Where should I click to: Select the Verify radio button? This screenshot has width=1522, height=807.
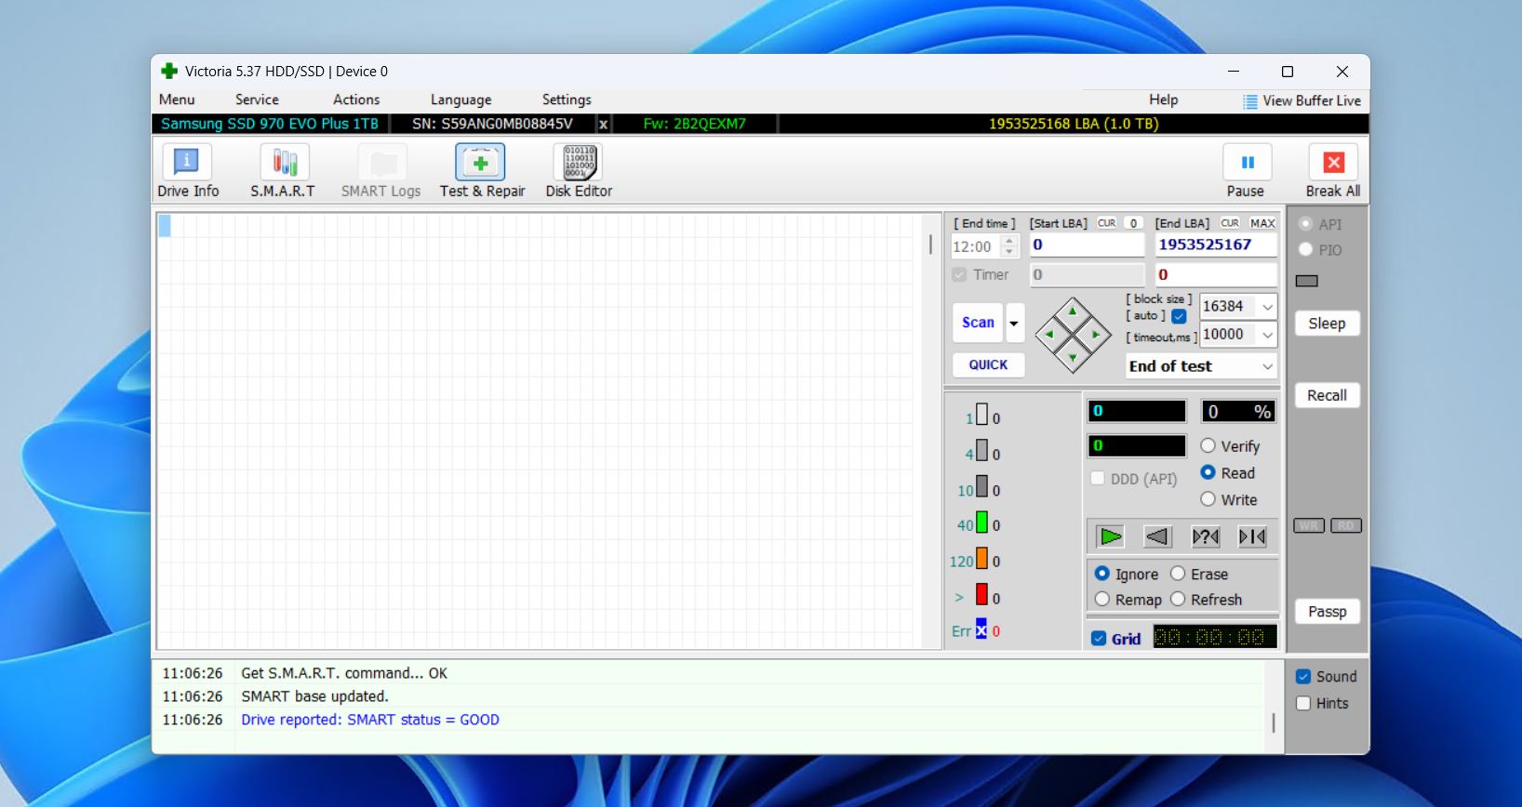coord(1208,445)
